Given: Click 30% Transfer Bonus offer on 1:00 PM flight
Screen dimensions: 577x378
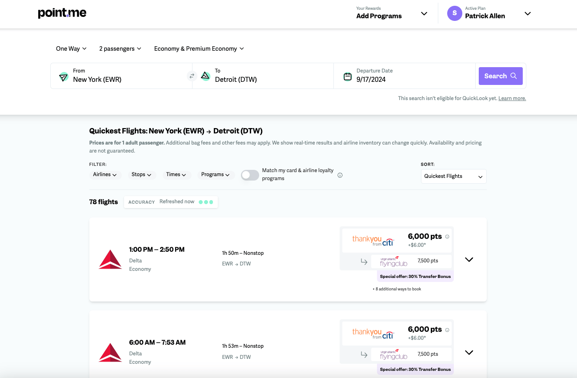Looking at the screenshot, I should pos(415,276).
